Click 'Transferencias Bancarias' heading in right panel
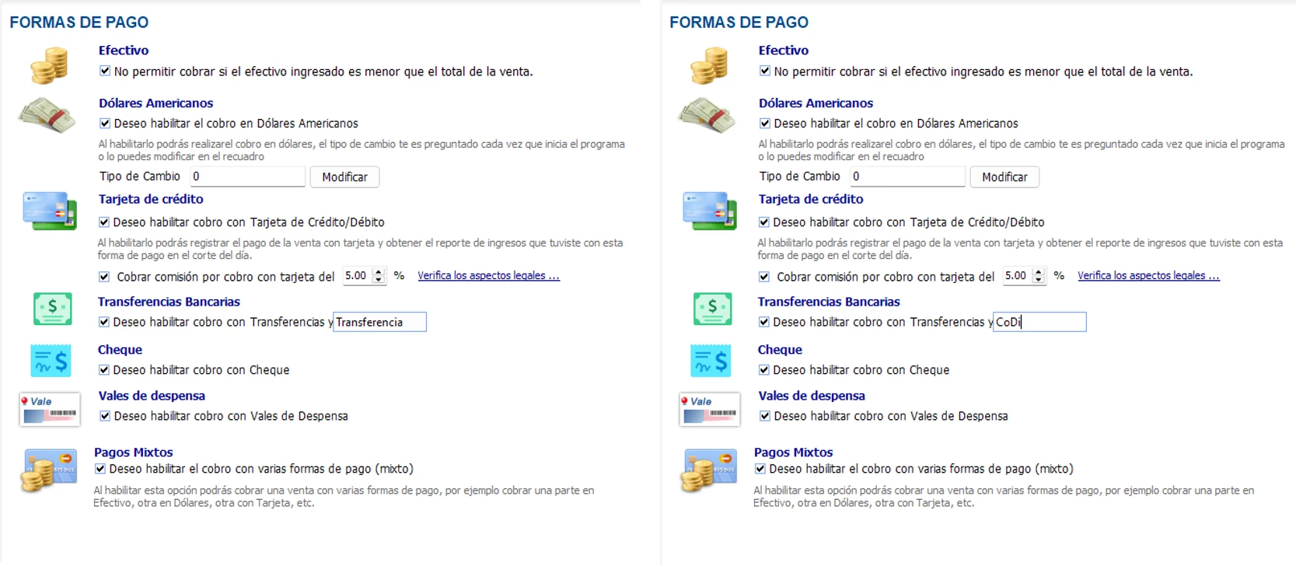 coord(829,302)
